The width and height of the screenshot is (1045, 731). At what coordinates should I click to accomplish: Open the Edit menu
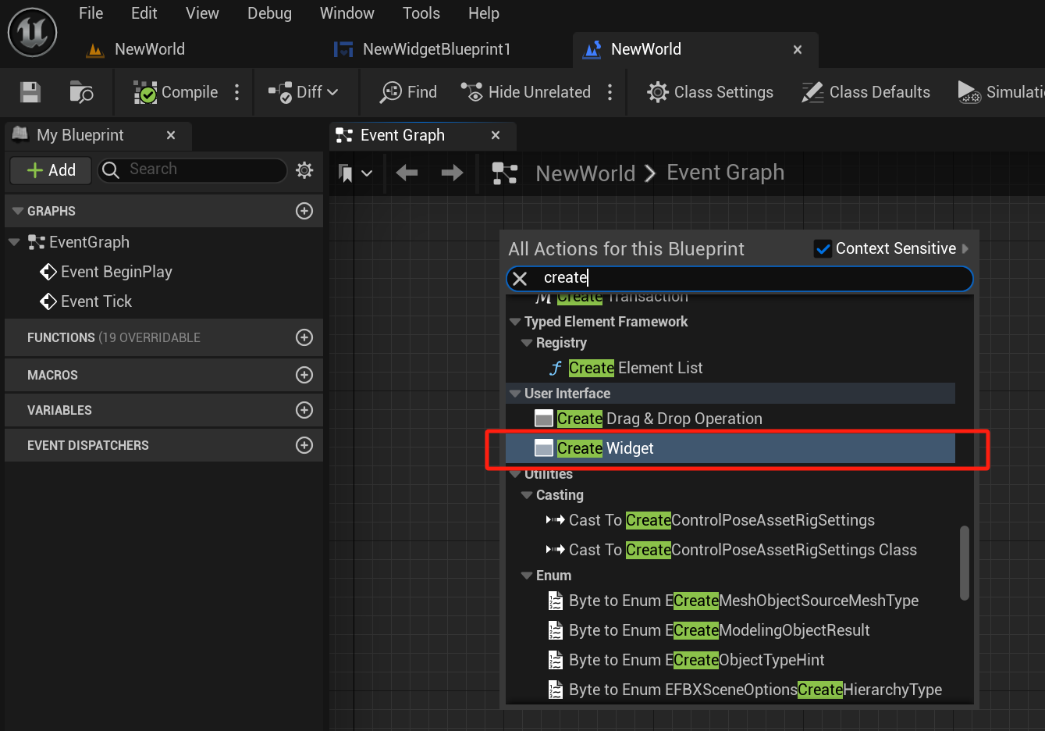144,13
